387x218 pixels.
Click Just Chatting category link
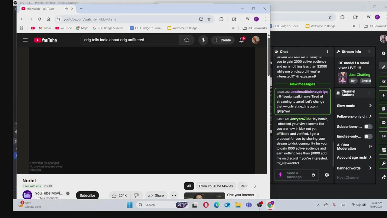pos(359,75)
